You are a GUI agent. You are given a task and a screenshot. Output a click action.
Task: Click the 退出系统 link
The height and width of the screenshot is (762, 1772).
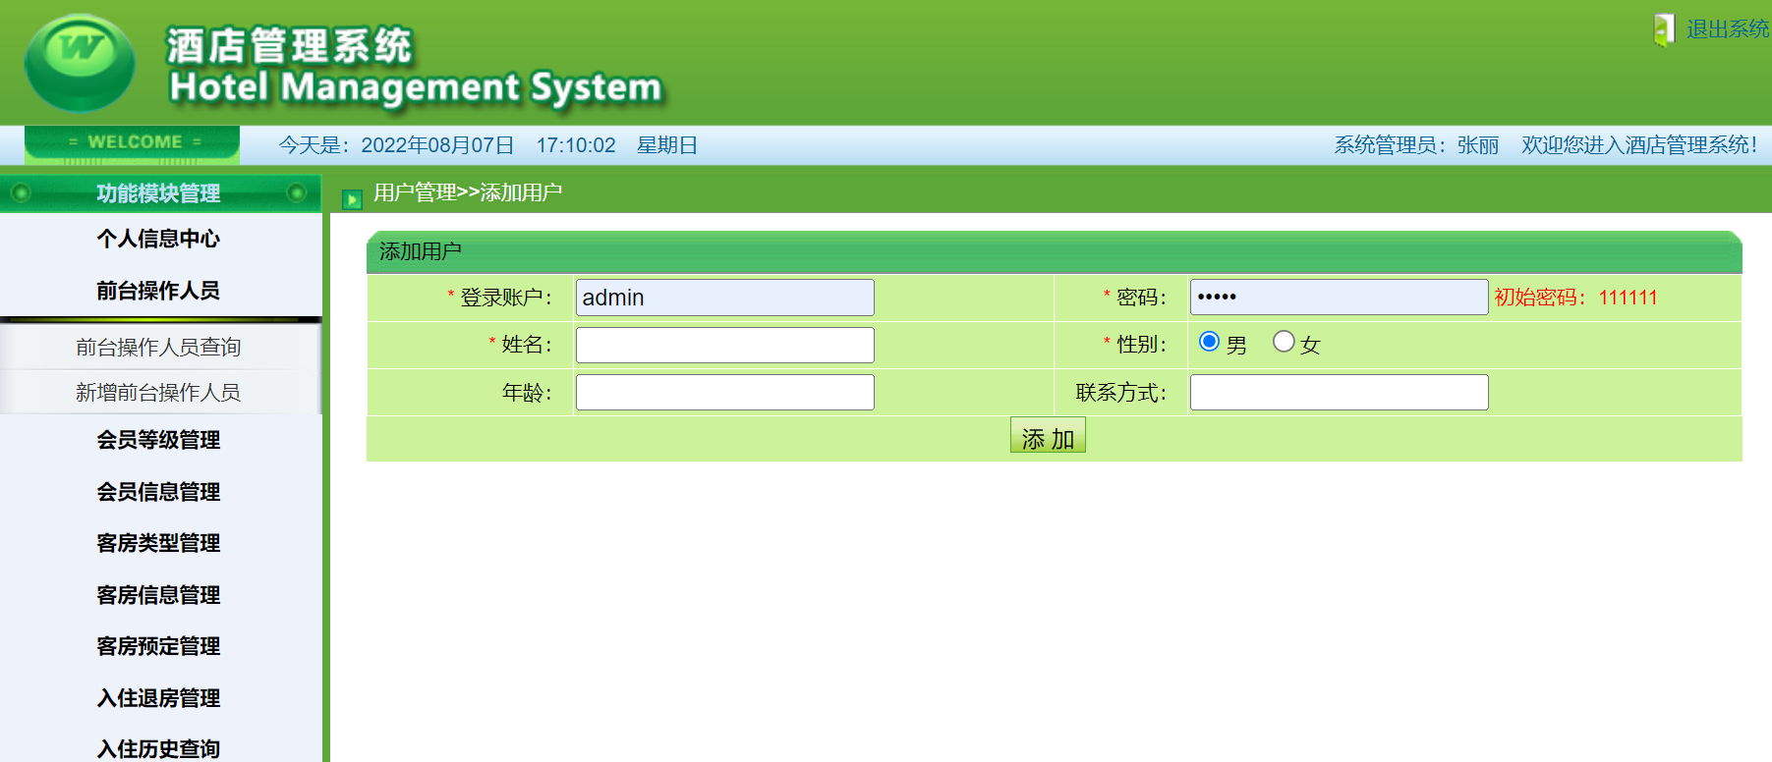click(1728, 29)
